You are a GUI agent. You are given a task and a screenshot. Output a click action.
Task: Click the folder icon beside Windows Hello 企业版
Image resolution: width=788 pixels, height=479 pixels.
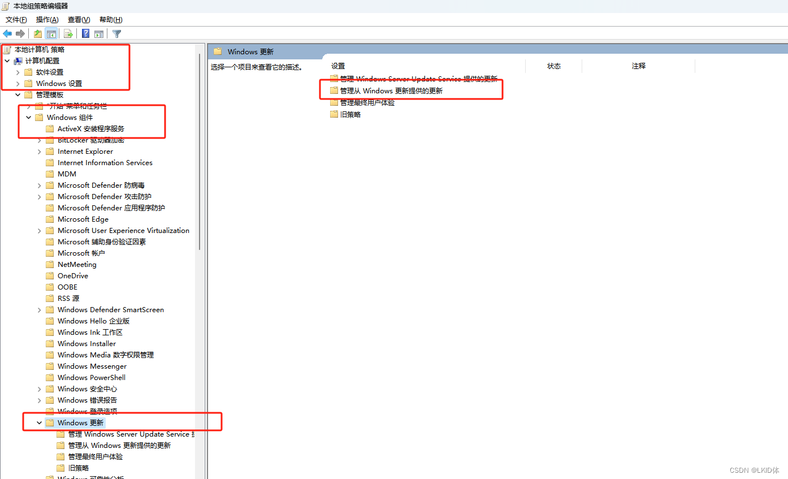click(50, 321)
